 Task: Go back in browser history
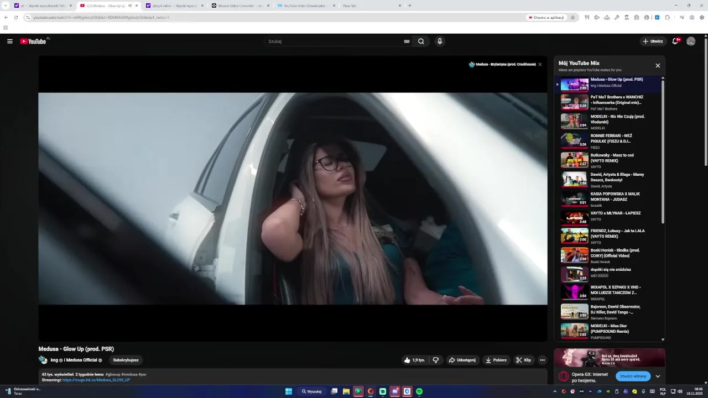[6, 18]
